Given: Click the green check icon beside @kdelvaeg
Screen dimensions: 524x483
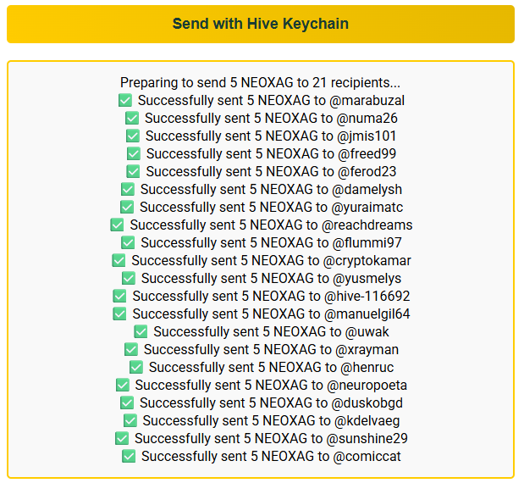Looking at the screenshot, I should click(x=130, y=420).
